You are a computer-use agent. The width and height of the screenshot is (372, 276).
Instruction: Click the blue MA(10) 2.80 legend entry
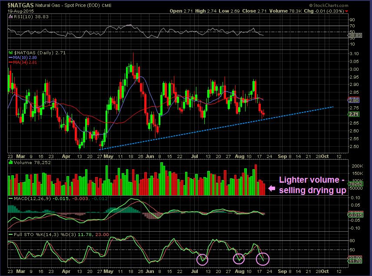23,58
